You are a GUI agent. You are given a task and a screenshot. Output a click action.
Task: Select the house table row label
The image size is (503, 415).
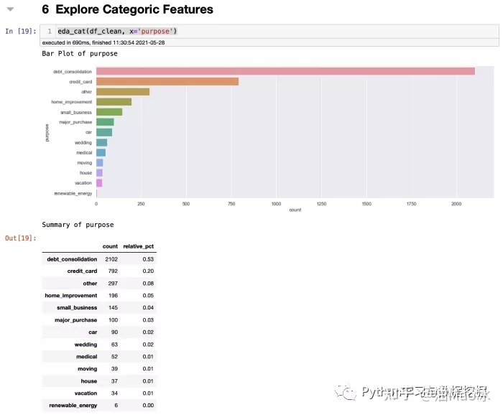click(x=89, y=381)
